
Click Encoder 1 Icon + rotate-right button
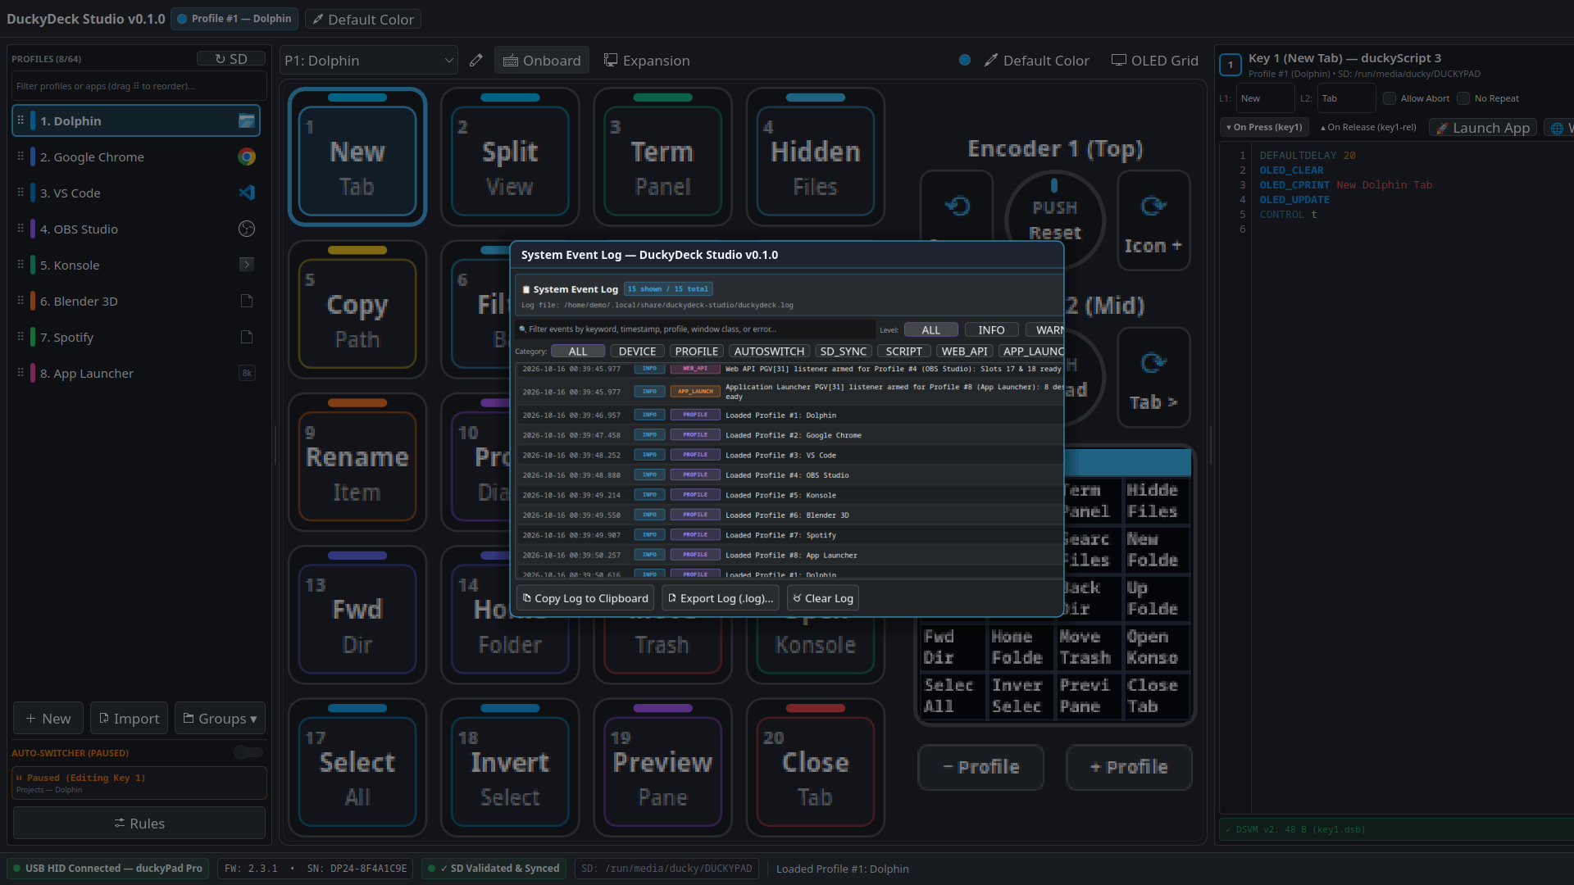[x=1153, y=220]
